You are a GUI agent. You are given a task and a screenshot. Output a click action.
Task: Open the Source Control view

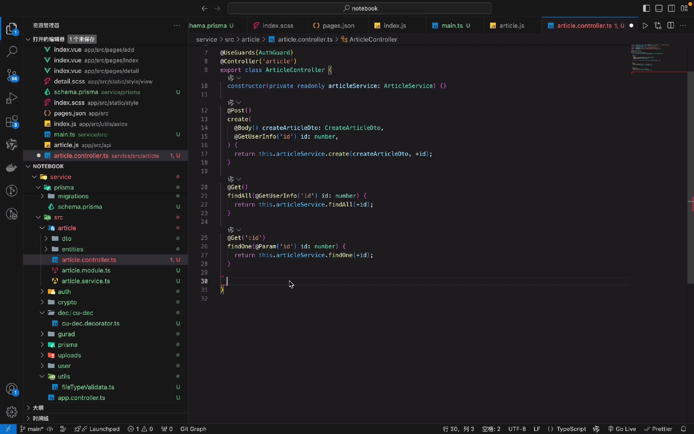12,75
